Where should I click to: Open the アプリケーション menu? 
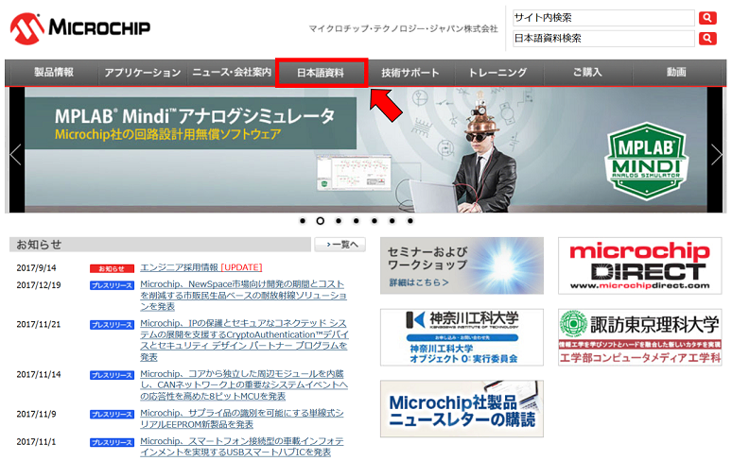(143, 72)
